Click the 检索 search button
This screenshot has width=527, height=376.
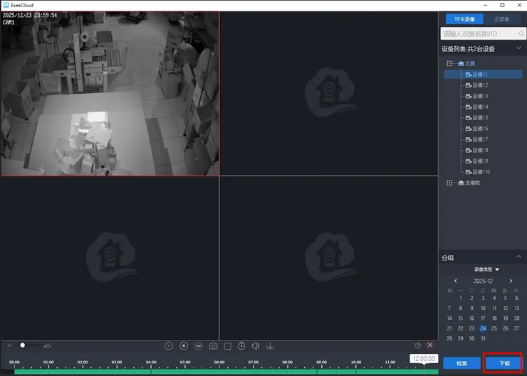461,363
